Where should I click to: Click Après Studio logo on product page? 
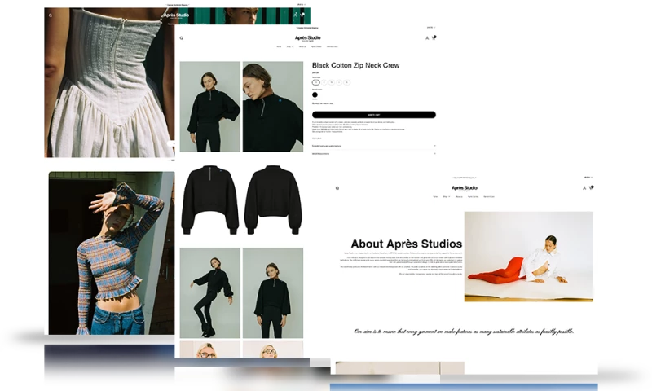pos(308,38)
